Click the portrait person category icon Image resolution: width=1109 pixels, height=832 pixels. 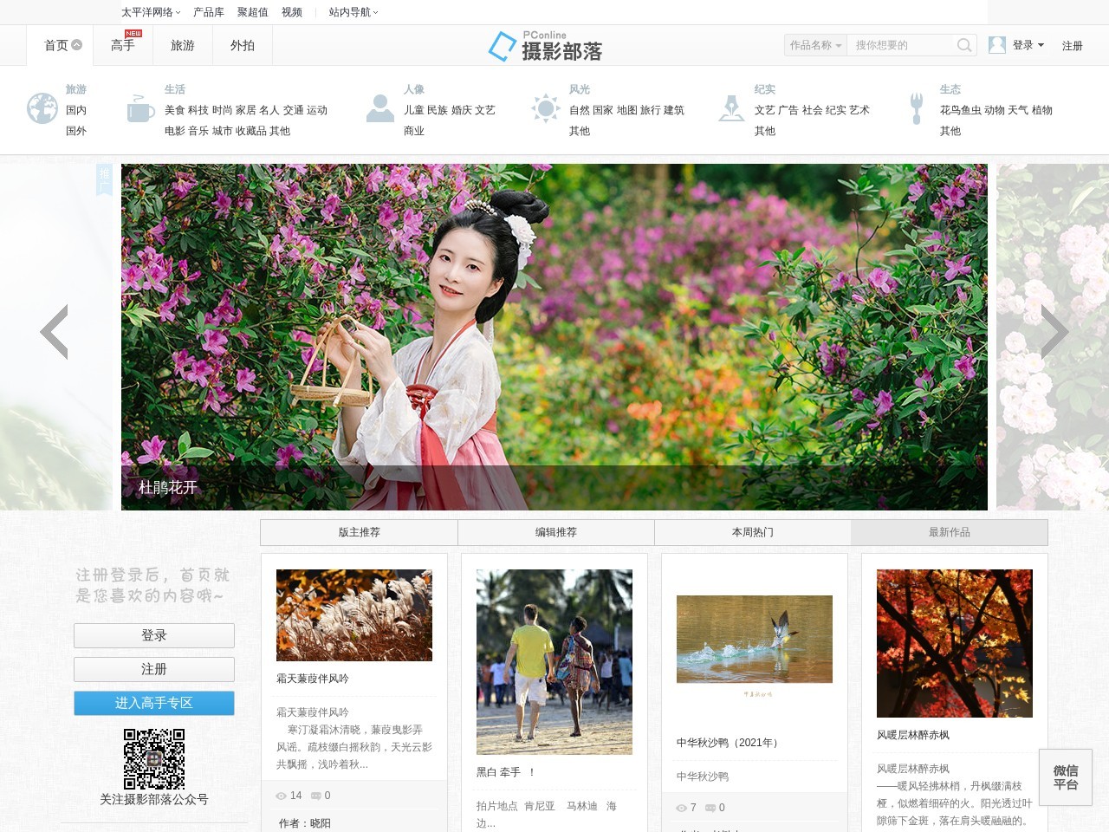[x=379, y=109]
